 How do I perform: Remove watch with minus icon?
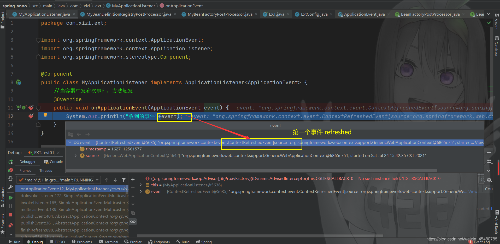pyautogui.click(x=133, y=188)
